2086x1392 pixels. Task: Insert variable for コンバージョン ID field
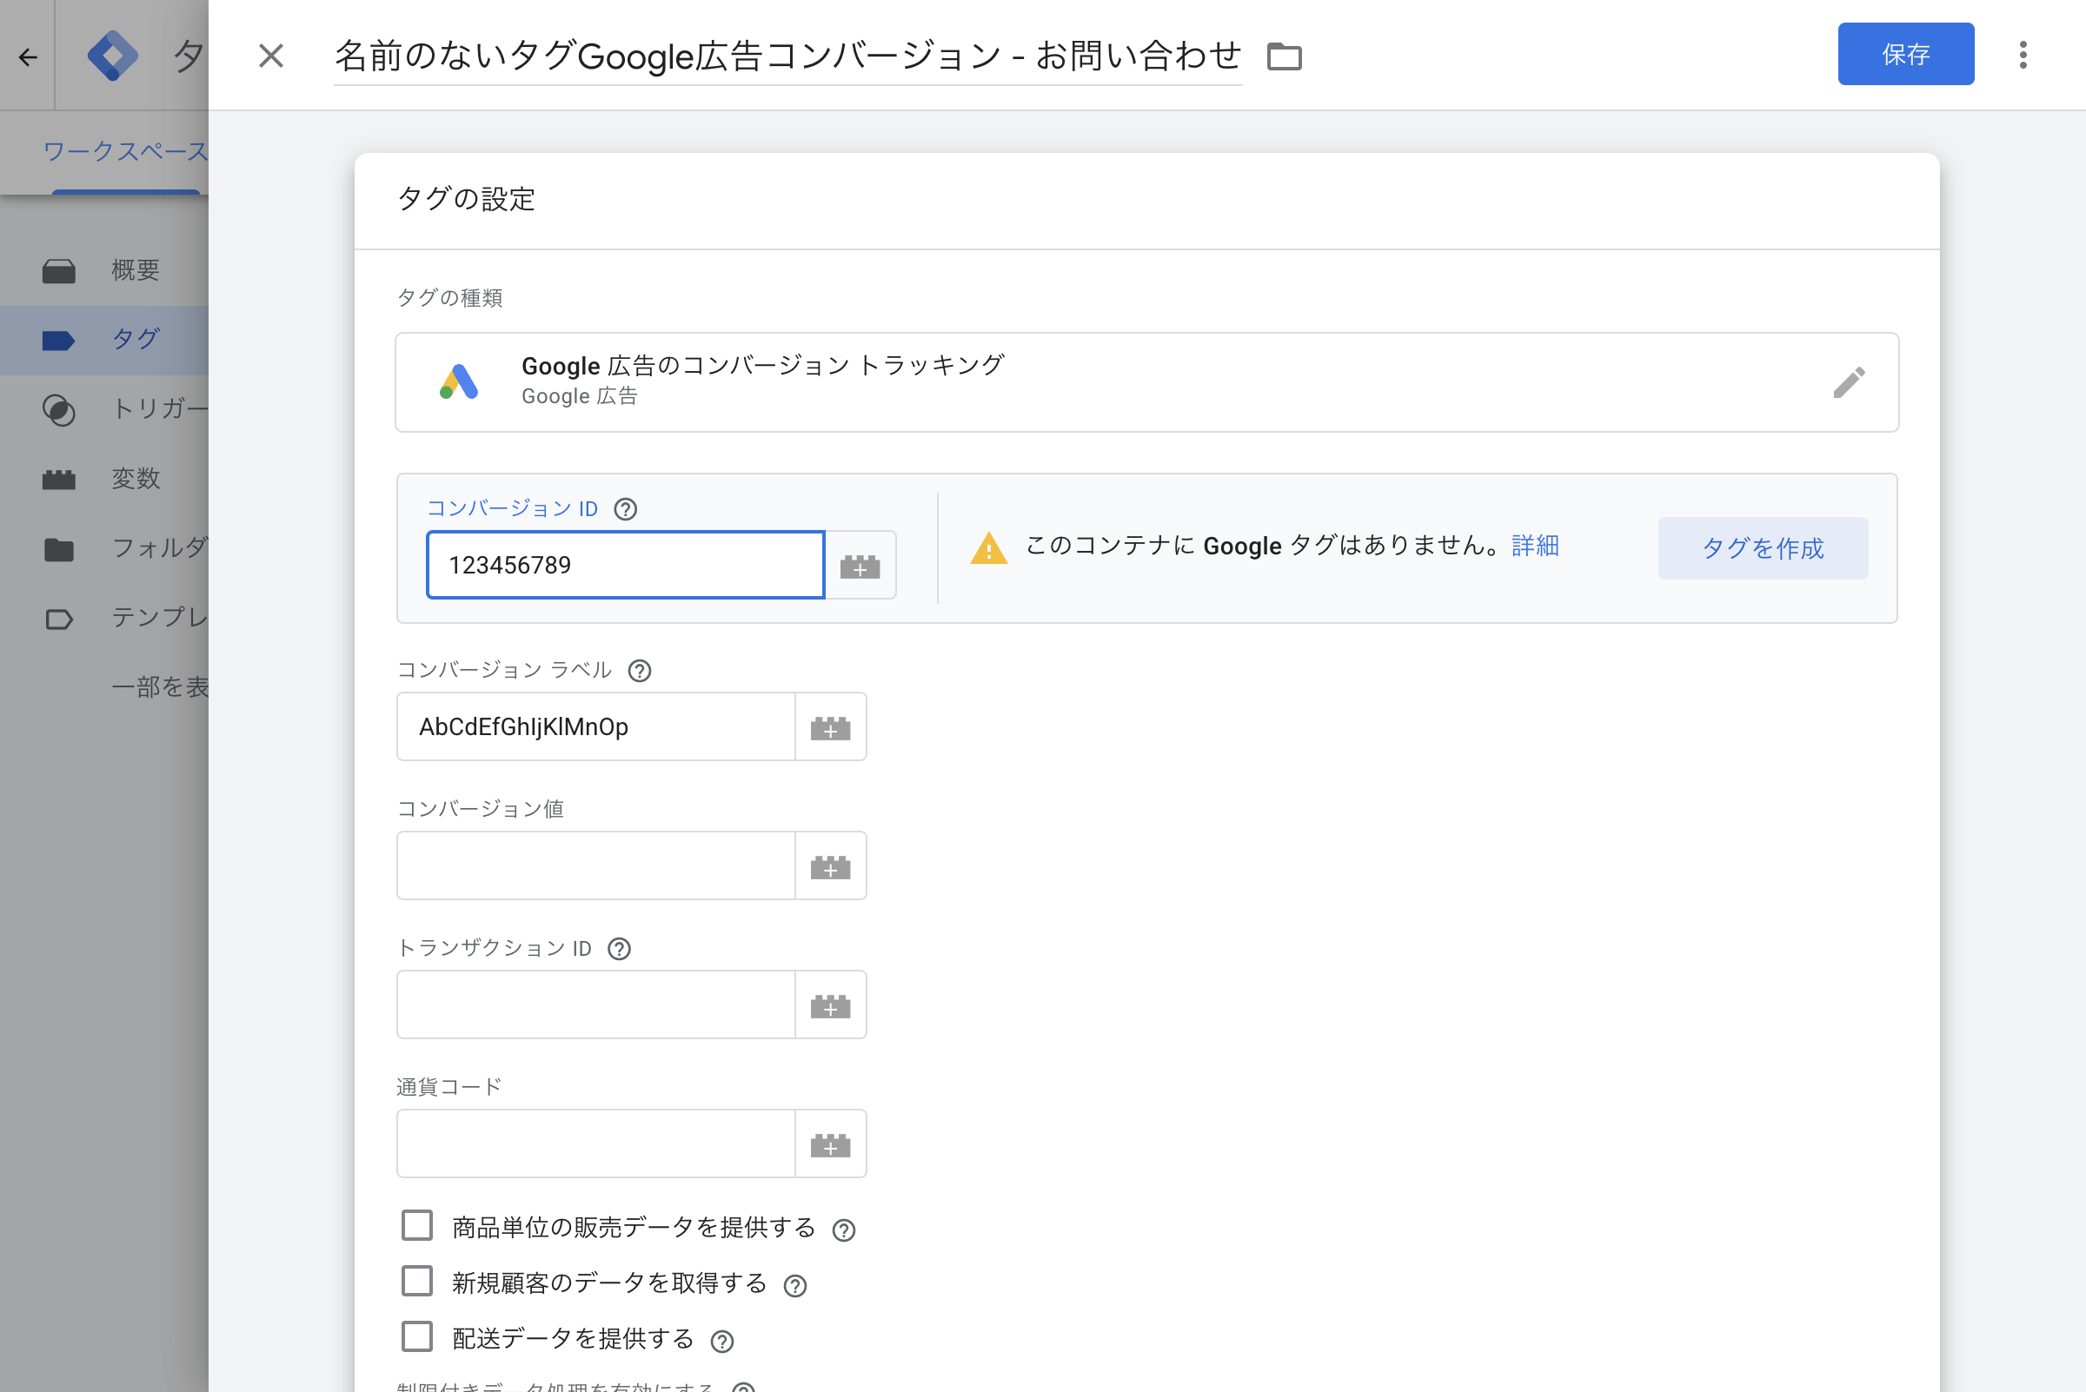pyautogui.click(x=860, y=566)
